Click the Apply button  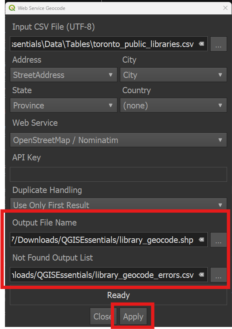(x=133, y=316)
